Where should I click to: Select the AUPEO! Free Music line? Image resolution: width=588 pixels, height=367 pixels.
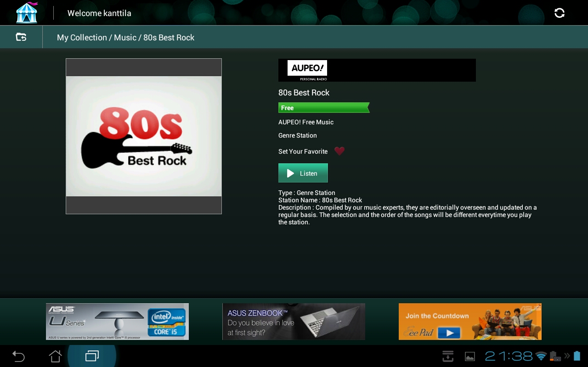point(306,122)
